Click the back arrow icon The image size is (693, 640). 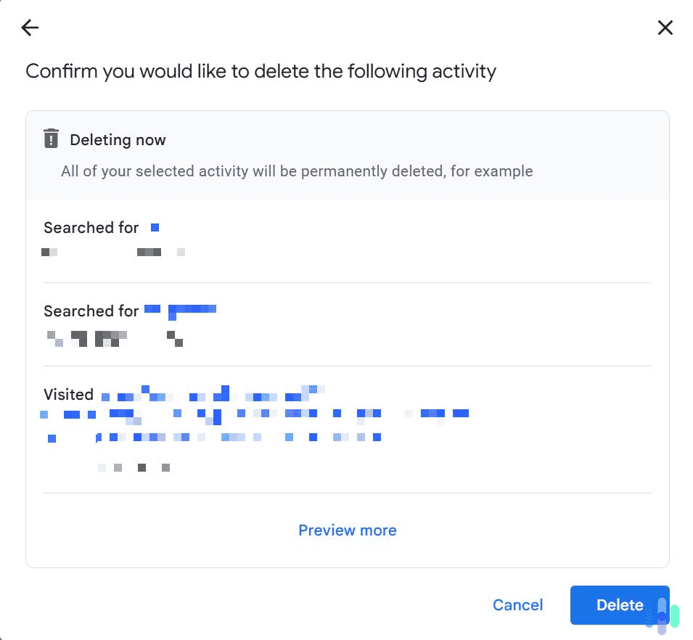(29, 28)
